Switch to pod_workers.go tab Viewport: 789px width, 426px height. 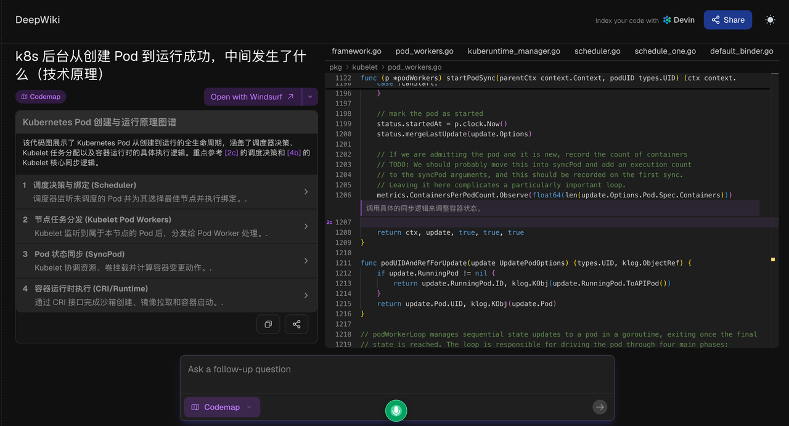[425, 51]
